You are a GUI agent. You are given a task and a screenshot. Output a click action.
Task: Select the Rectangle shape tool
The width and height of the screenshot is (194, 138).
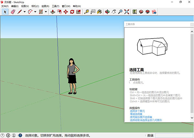41,12
